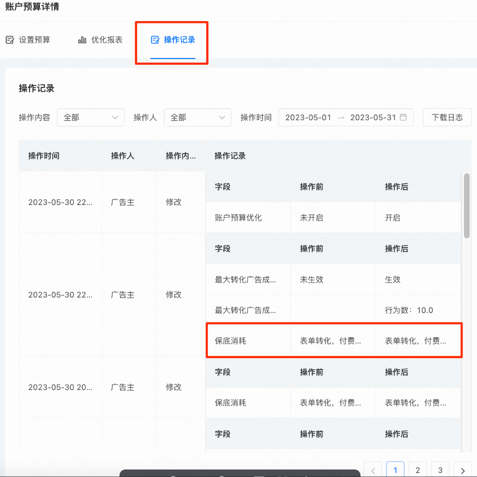Click end date 2023-05-31 field

(x=373, y=117)
